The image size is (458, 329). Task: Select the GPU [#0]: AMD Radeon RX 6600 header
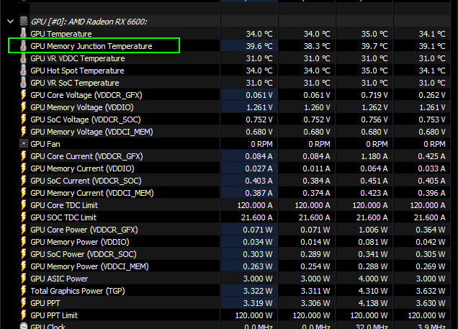pyautogui.click(x=89, y=22)
